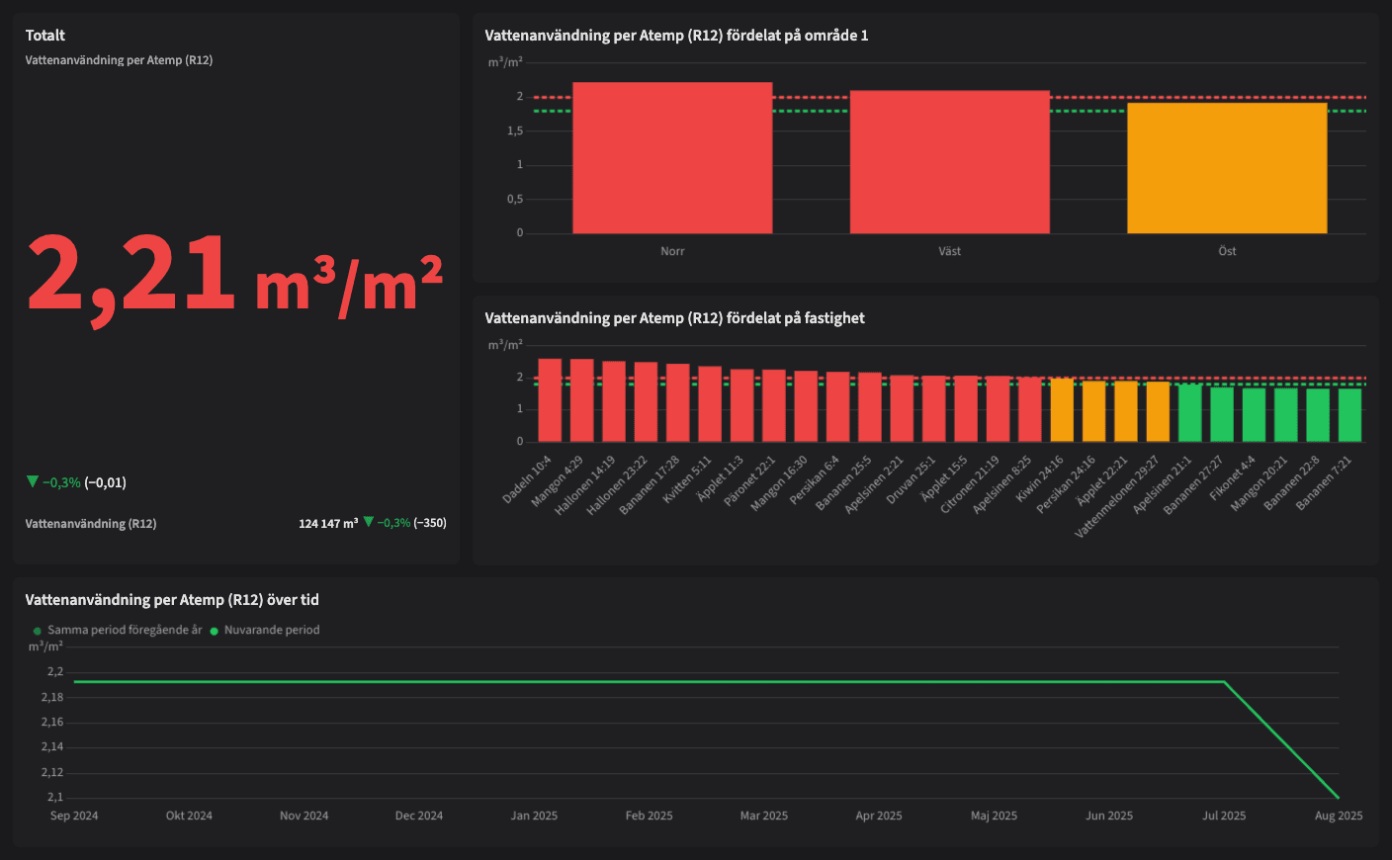Select the orange Öst area bar
1392x860 pixels.
point(1227,168)
